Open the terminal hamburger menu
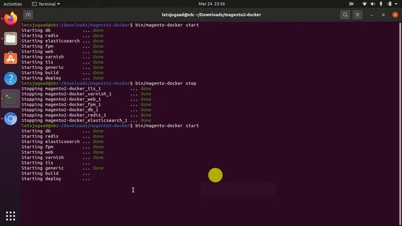The width and height of the screenshot is (402, 226). [357, 15]
